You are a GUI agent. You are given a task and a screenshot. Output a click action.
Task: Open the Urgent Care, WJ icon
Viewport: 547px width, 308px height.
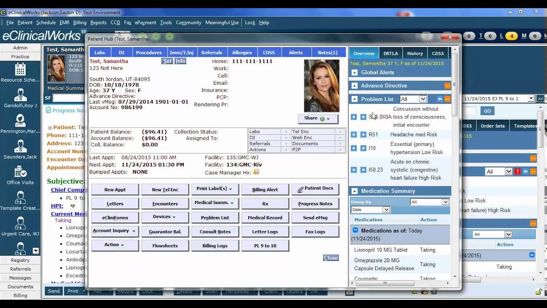click(x=20, y=223)
